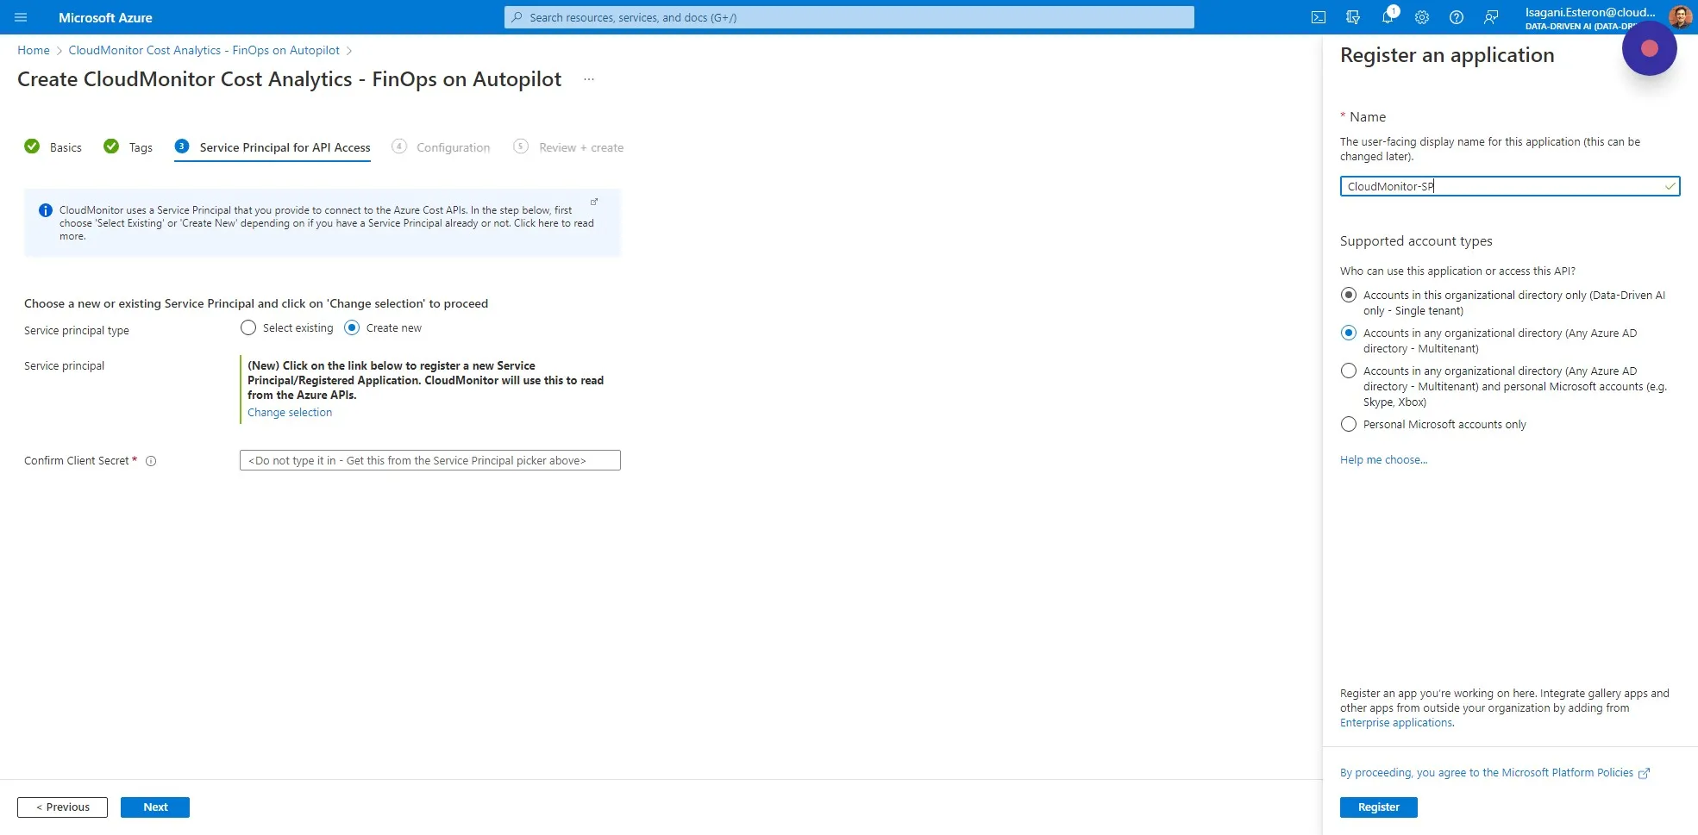
Task: Open Cloud Shell from the top bar
Action: 1319,17
